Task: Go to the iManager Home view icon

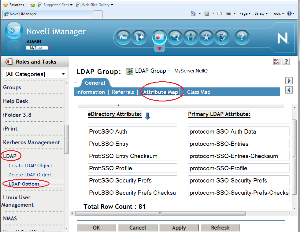Action: (124, 37)
